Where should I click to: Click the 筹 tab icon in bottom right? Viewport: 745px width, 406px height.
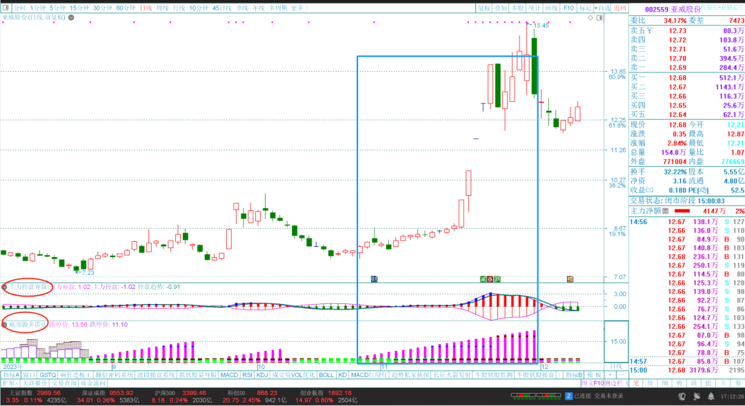click(x=737, y=383)
